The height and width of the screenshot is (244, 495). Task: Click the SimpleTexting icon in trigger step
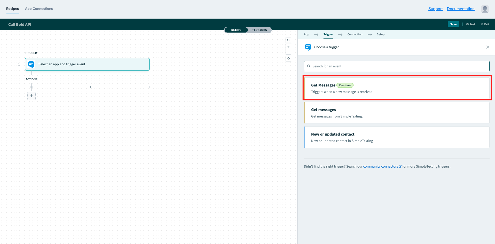point(31,64)
